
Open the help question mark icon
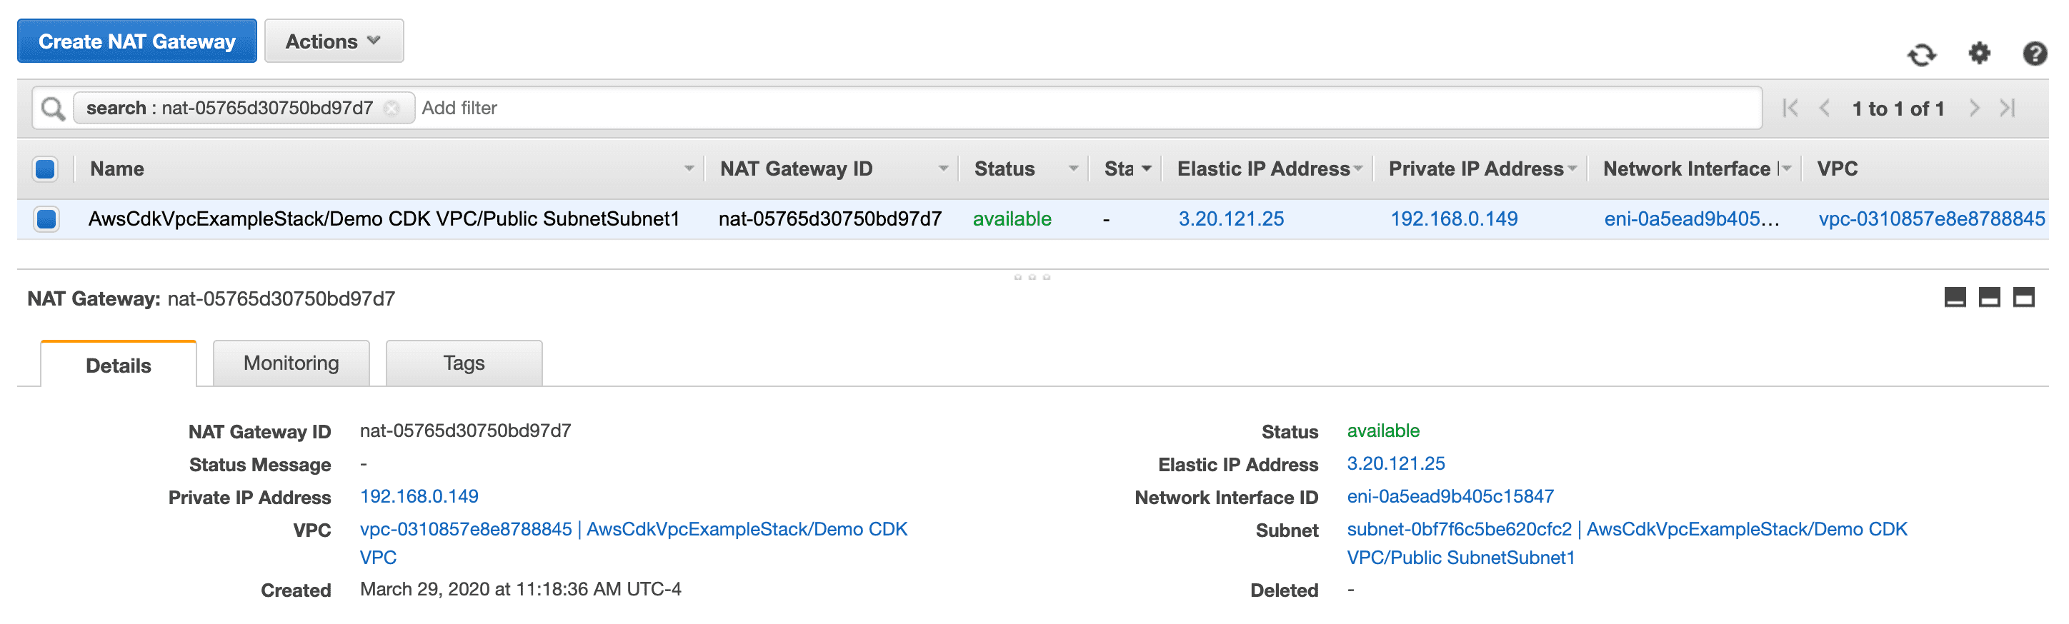(x=2034, y=54)
